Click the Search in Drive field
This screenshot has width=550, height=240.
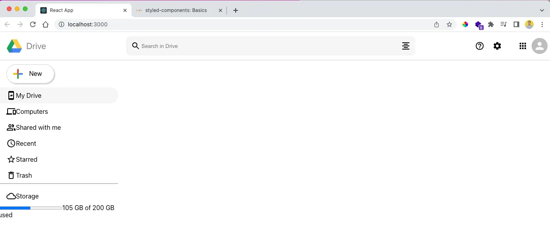click(271, 46)
